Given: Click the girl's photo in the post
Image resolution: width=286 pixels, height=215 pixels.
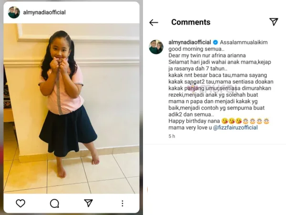Looking at the screenshot, I should point(71,108).
